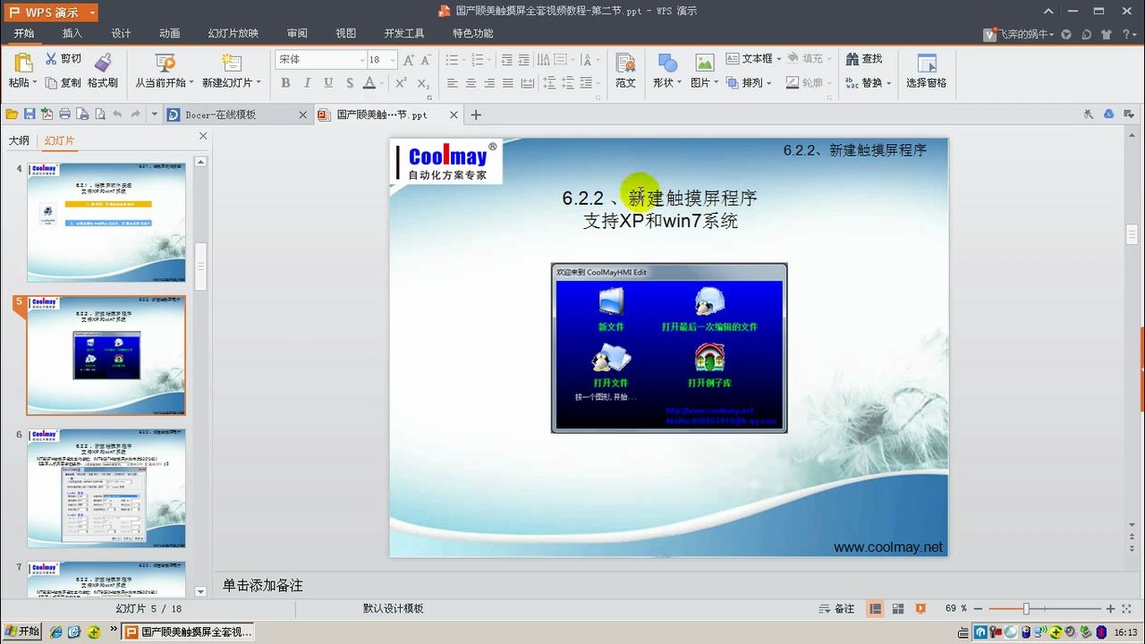Export to PDF from the quick toolbar
This screenshot has width=1145, height=644.
[47, 114]
